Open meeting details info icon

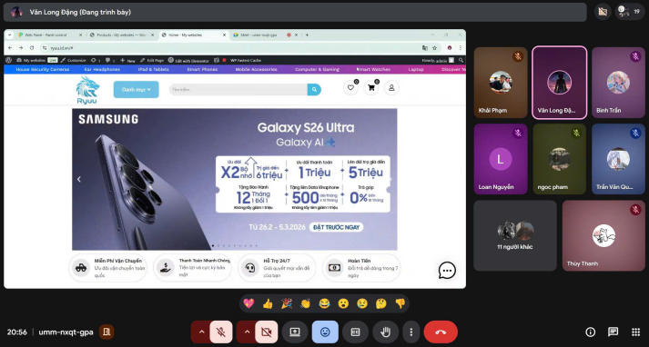(x=590, y=332)
